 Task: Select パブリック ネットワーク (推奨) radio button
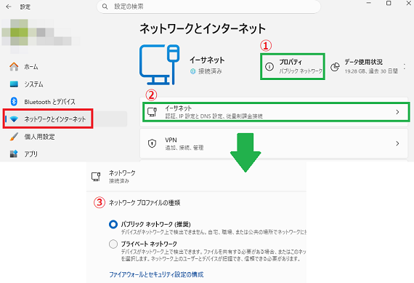click(x=113, y=224)
